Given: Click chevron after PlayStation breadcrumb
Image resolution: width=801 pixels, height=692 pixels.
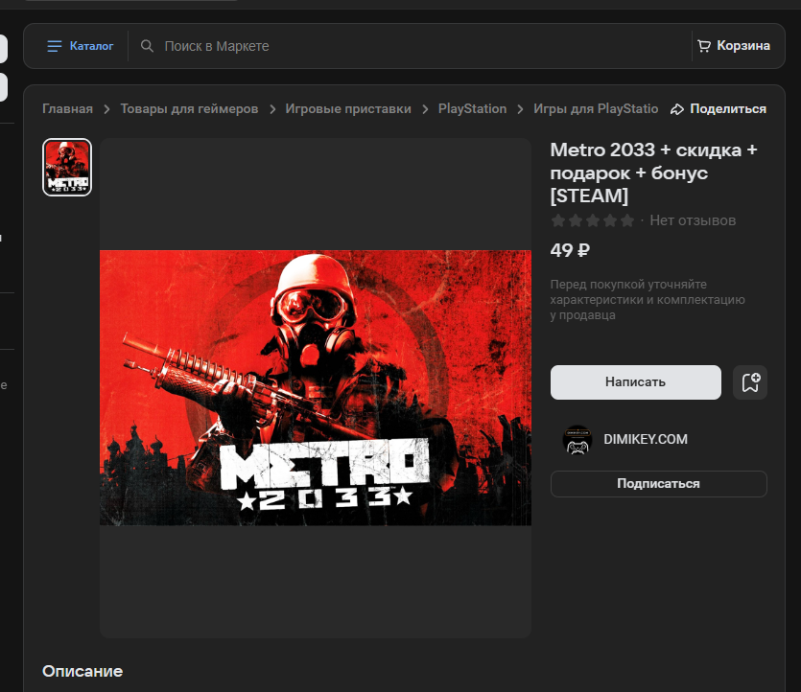Looking at the screenshot, I should coord(520,109).
